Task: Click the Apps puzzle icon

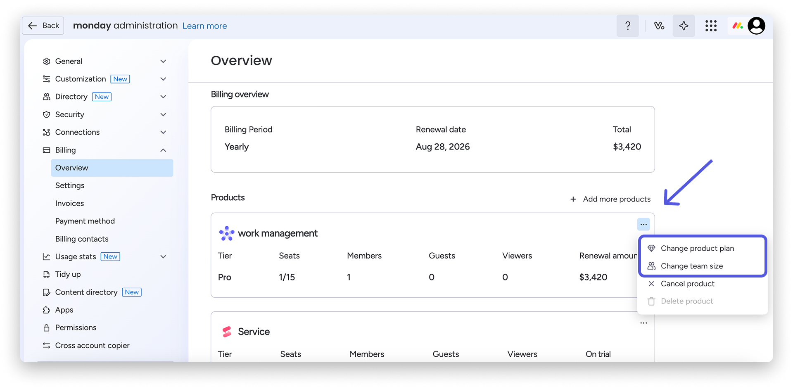Action: coord(47,310)
